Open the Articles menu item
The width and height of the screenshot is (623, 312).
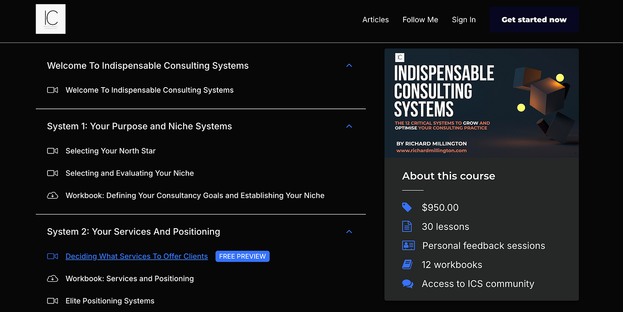click(375, 20)
